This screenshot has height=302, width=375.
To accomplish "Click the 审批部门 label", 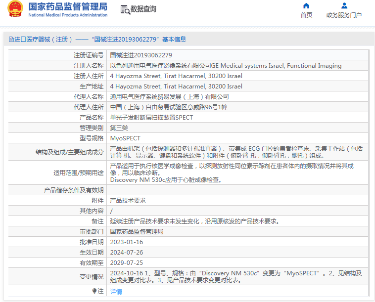I will (x=92, y=232).
